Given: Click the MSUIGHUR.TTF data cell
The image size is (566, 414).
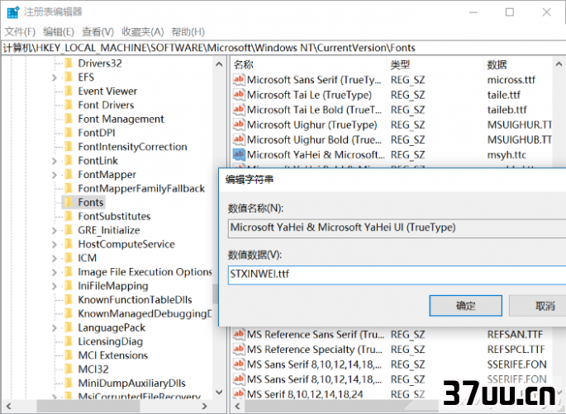Looking at the screenshot, I should 520,125.
